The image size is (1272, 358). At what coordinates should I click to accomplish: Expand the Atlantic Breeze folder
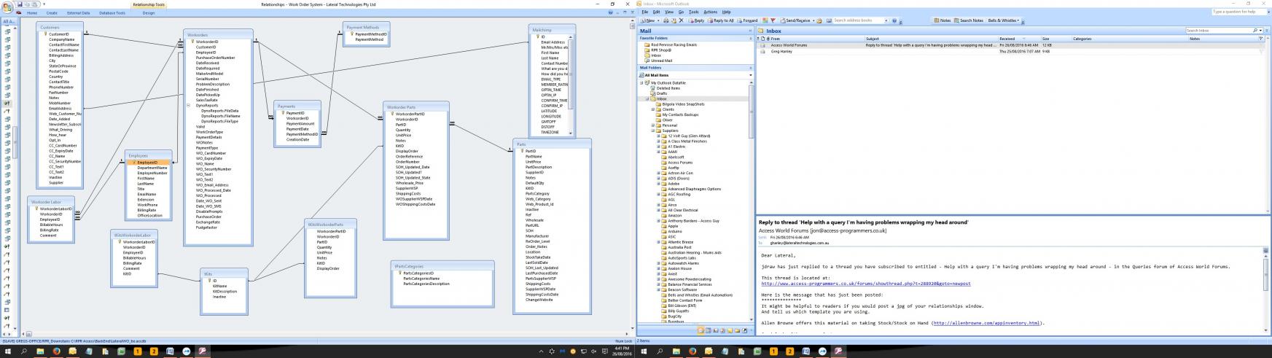(x=659, y=242)
